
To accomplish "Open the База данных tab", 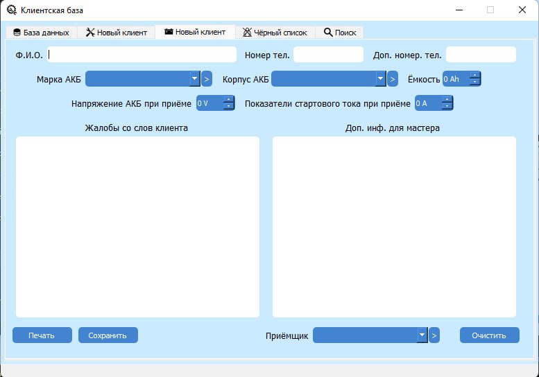I will pos(41,33).
